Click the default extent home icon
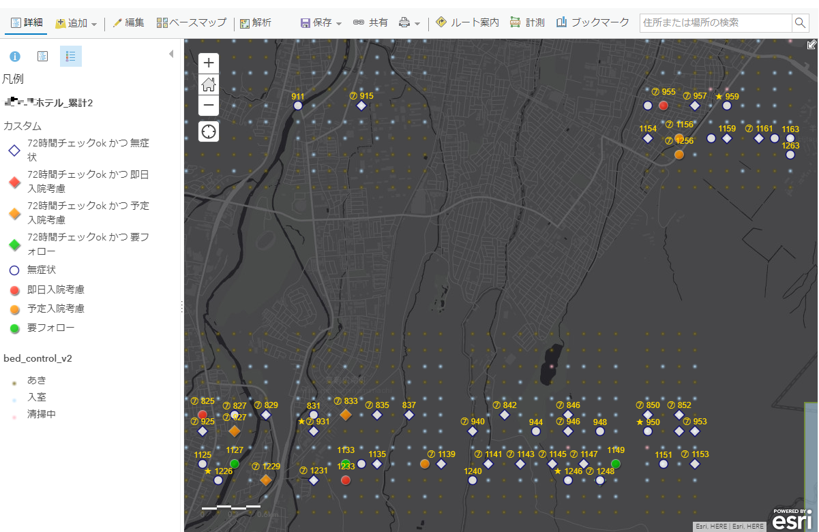The height and width of the screenshot is (532, 819). (209, 84)
